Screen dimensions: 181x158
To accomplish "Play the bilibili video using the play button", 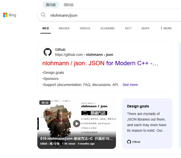I will 77,123.
